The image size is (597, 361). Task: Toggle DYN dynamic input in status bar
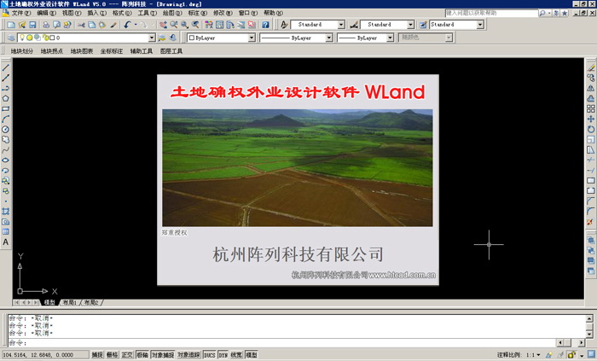223,354
